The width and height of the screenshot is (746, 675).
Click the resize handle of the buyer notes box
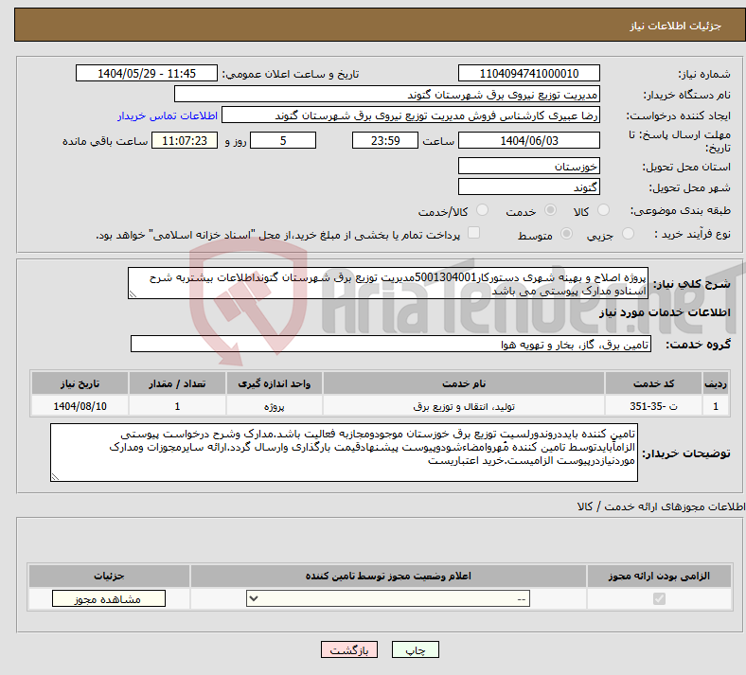[55, 476]
